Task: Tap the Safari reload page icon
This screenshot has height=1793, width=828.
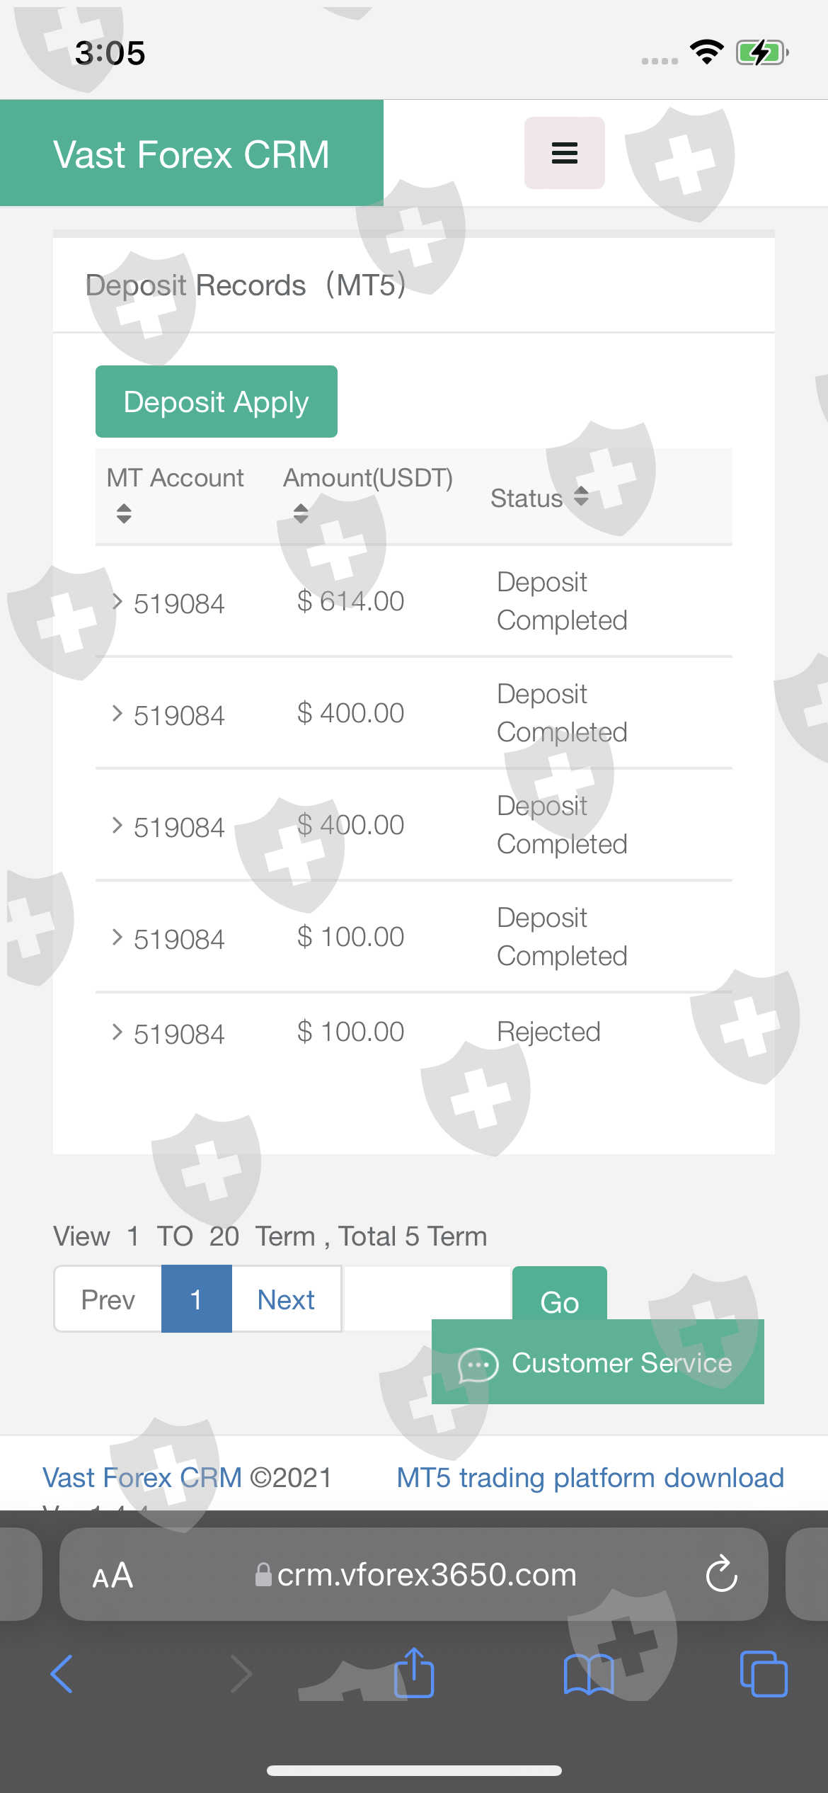Action: [x=721, y=1573]
